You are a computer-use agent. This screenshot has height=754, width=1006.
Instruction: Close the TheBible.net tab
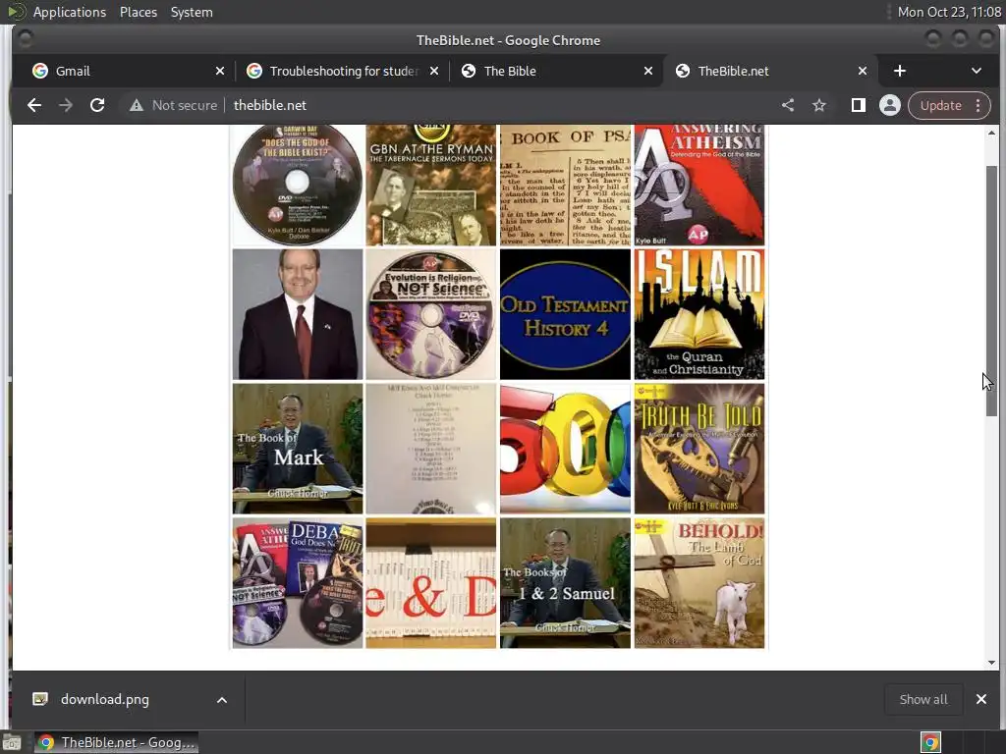863,71
